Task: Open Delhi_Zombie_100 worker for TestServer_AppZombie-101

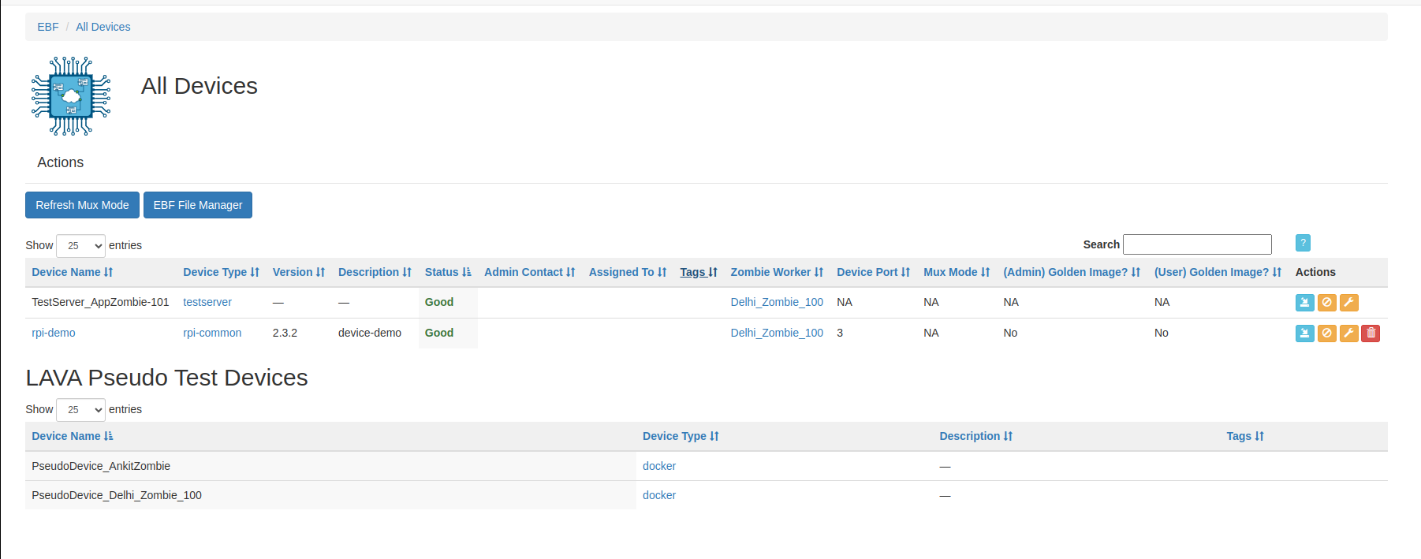Action: [x=777, y=302]
